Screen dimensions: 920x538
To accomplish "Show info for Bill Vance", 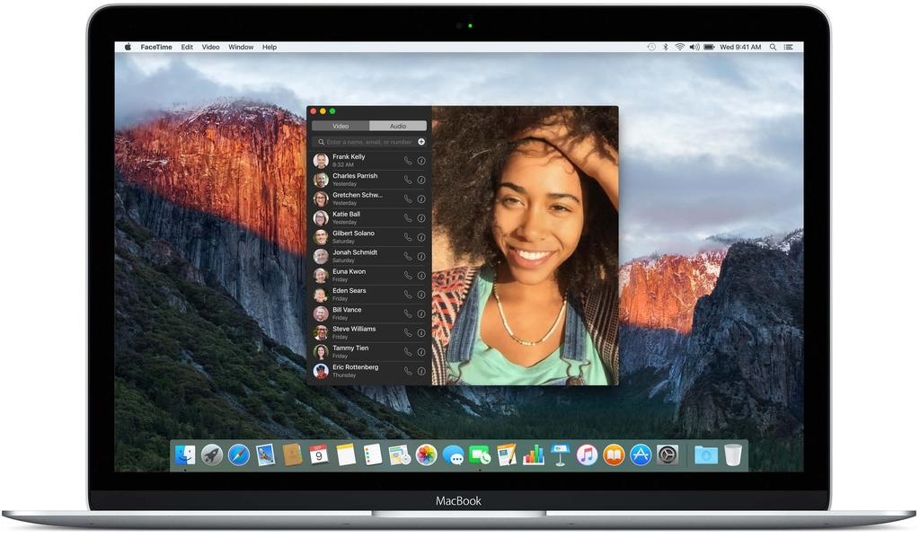I will [x=421, y=313].
